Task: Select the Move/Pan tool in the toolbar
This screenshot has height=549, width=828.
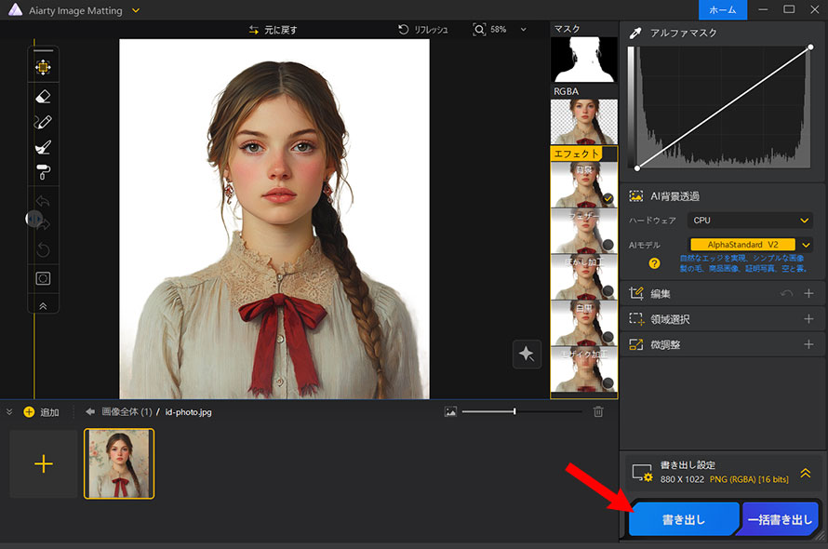Action: (43, 67)
